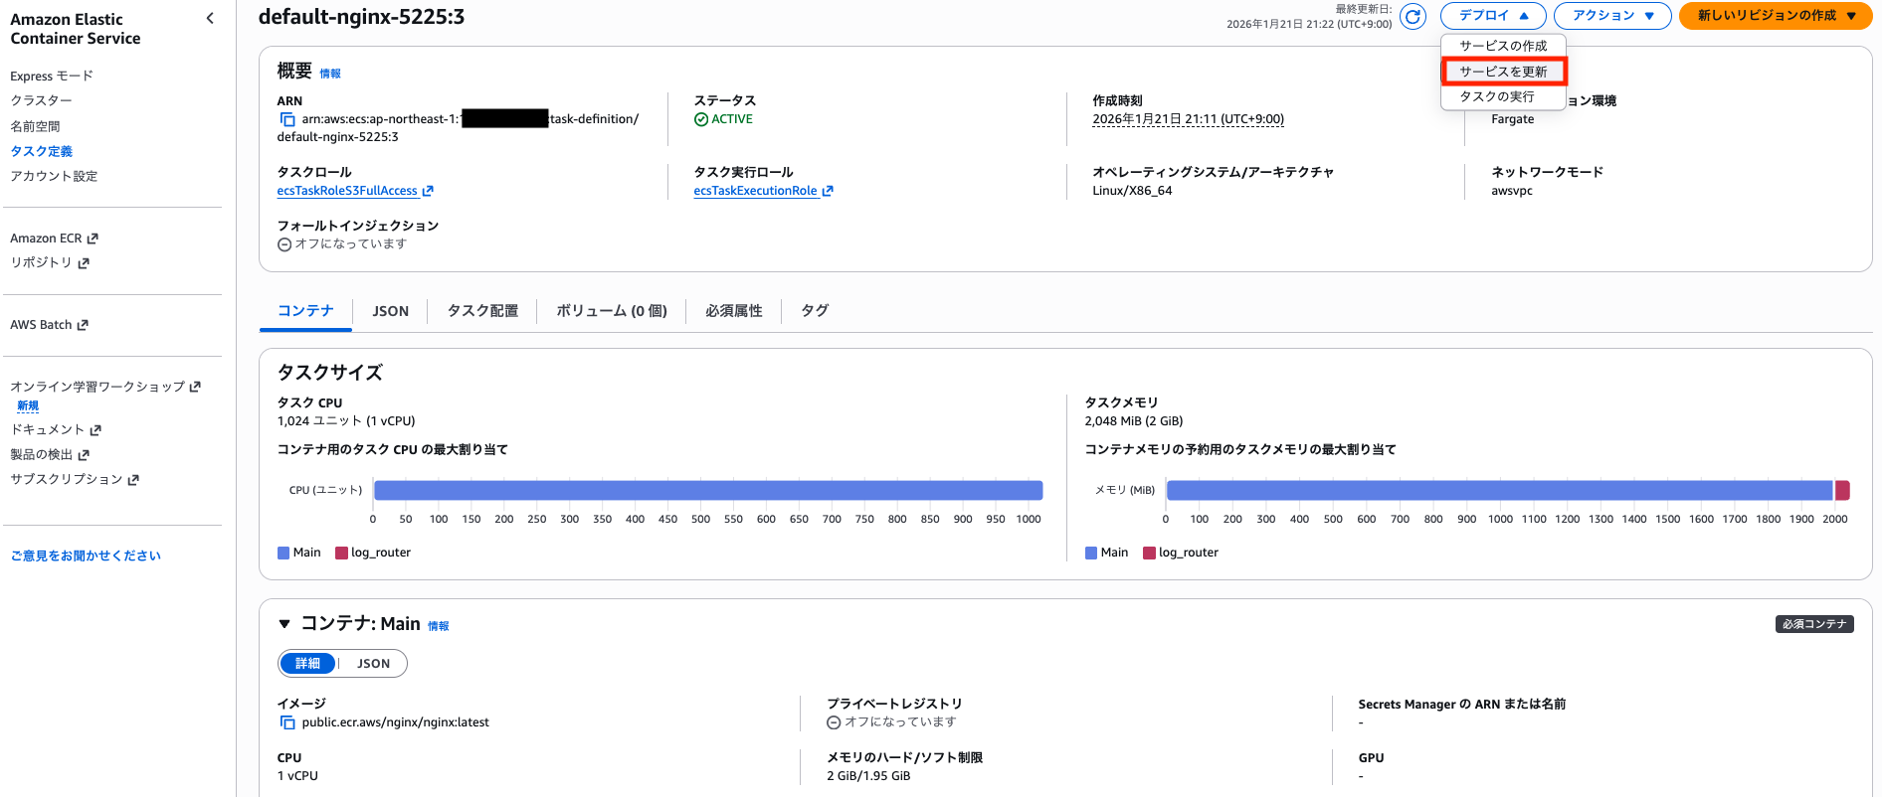This screenshot has height=797, width=1882.
Task: Open the ecsTaskRoleS3FullAccess role link
Action: click(347, 191)
